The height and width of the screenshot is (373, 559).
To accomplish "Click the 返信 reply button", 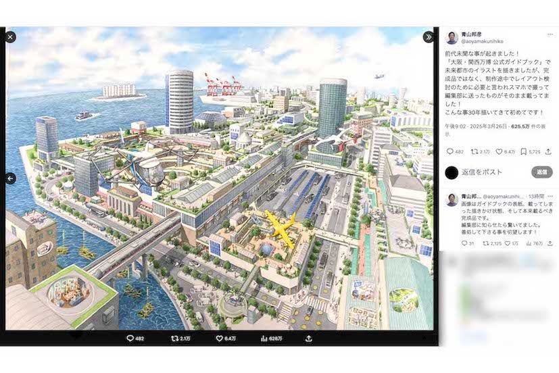I will pos(542,172).
